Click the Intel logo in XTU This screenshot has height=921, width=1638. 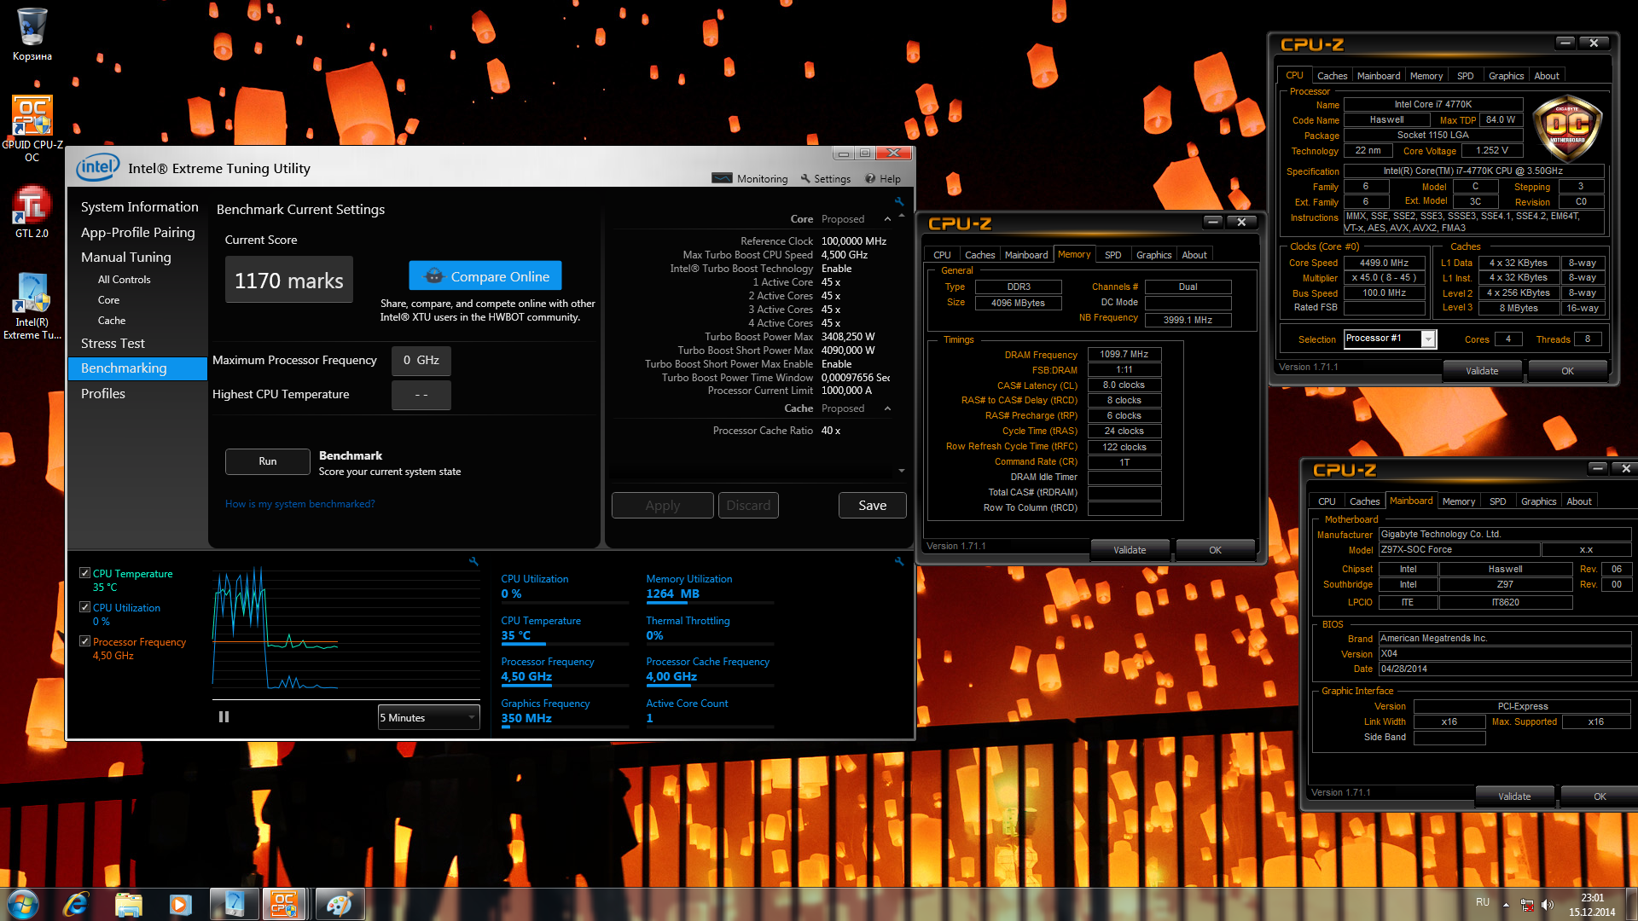98,167
